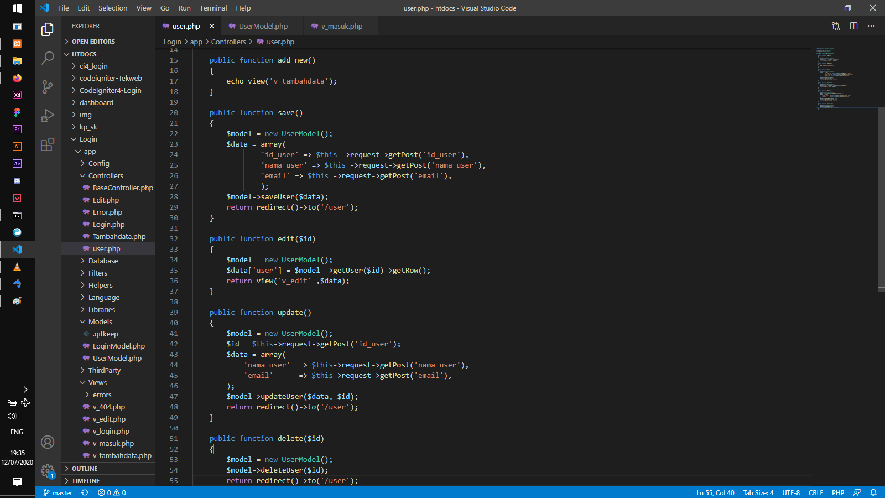Image resolution: width=885 pixels, height=498 pixels.
Task: Open the editor More Actions menu
Action: tap(871, 26)
